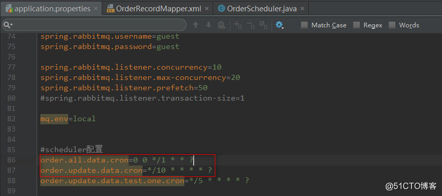Viewport: 442px width, 196px height.
Task: Click the cron value '0 0 */1 * * ?'
Action: pos(163,160)
